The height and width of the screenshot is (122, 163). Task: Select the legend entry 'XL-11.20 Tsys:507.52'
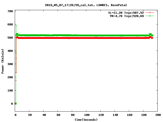(126, 13)
